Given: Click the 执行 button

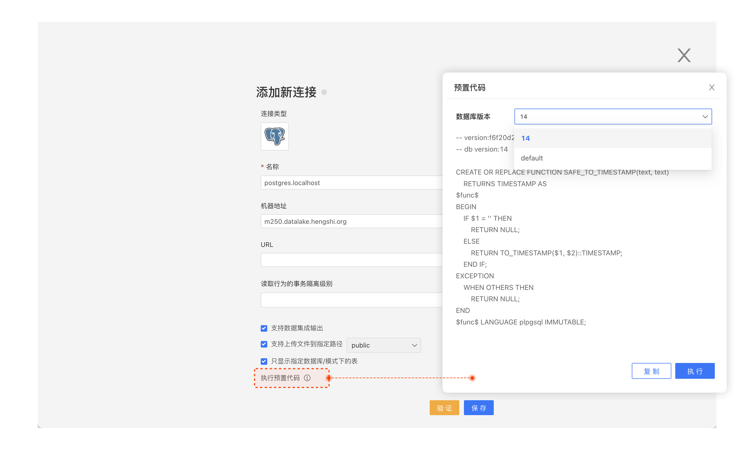Looking at the screenshot, I should (695, 371).
